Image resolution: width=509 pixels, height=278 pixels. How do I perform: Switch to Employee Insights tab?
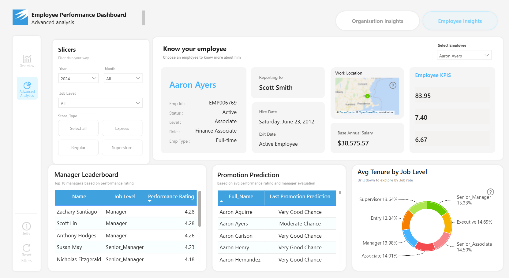[460, 21]
